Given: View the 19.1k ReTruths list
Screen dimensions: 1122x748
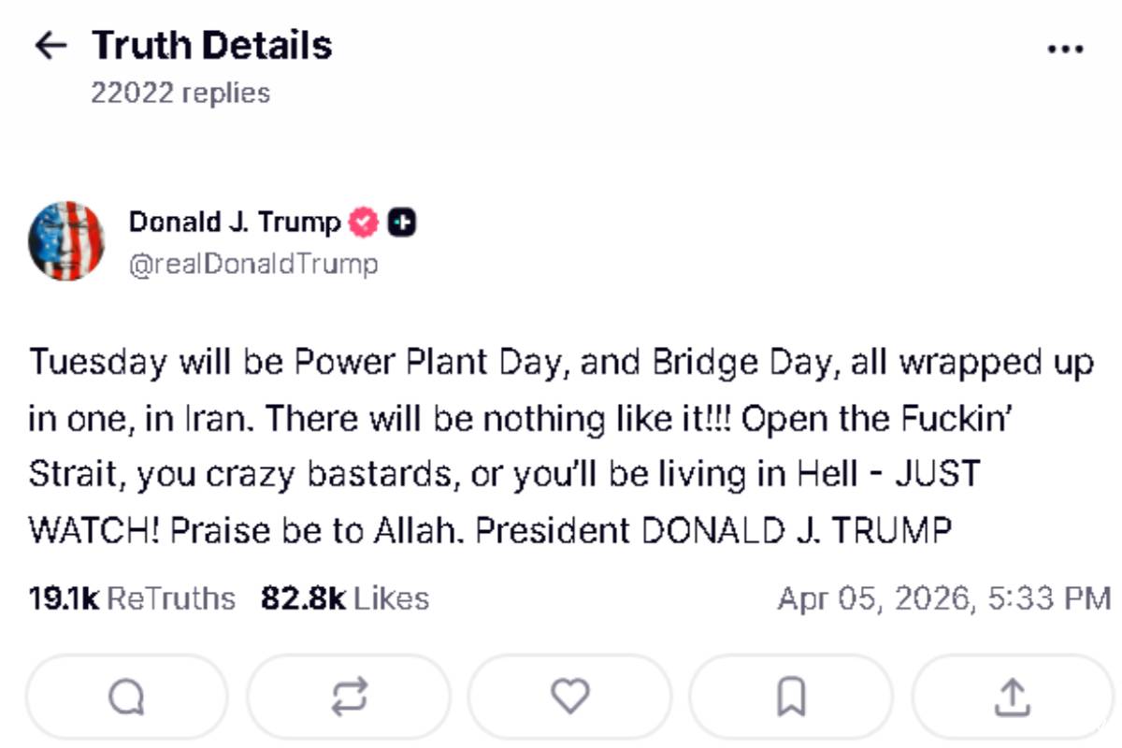Looking at the screenshot, I should click(x=132, y=597).
